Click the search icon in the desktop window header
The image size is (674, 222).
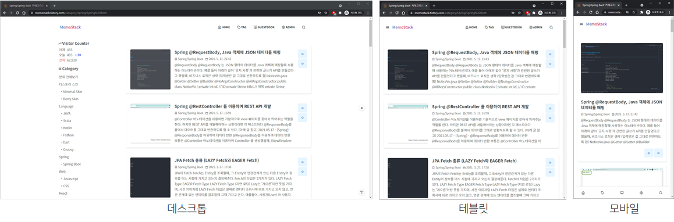[x=303, y=27]
